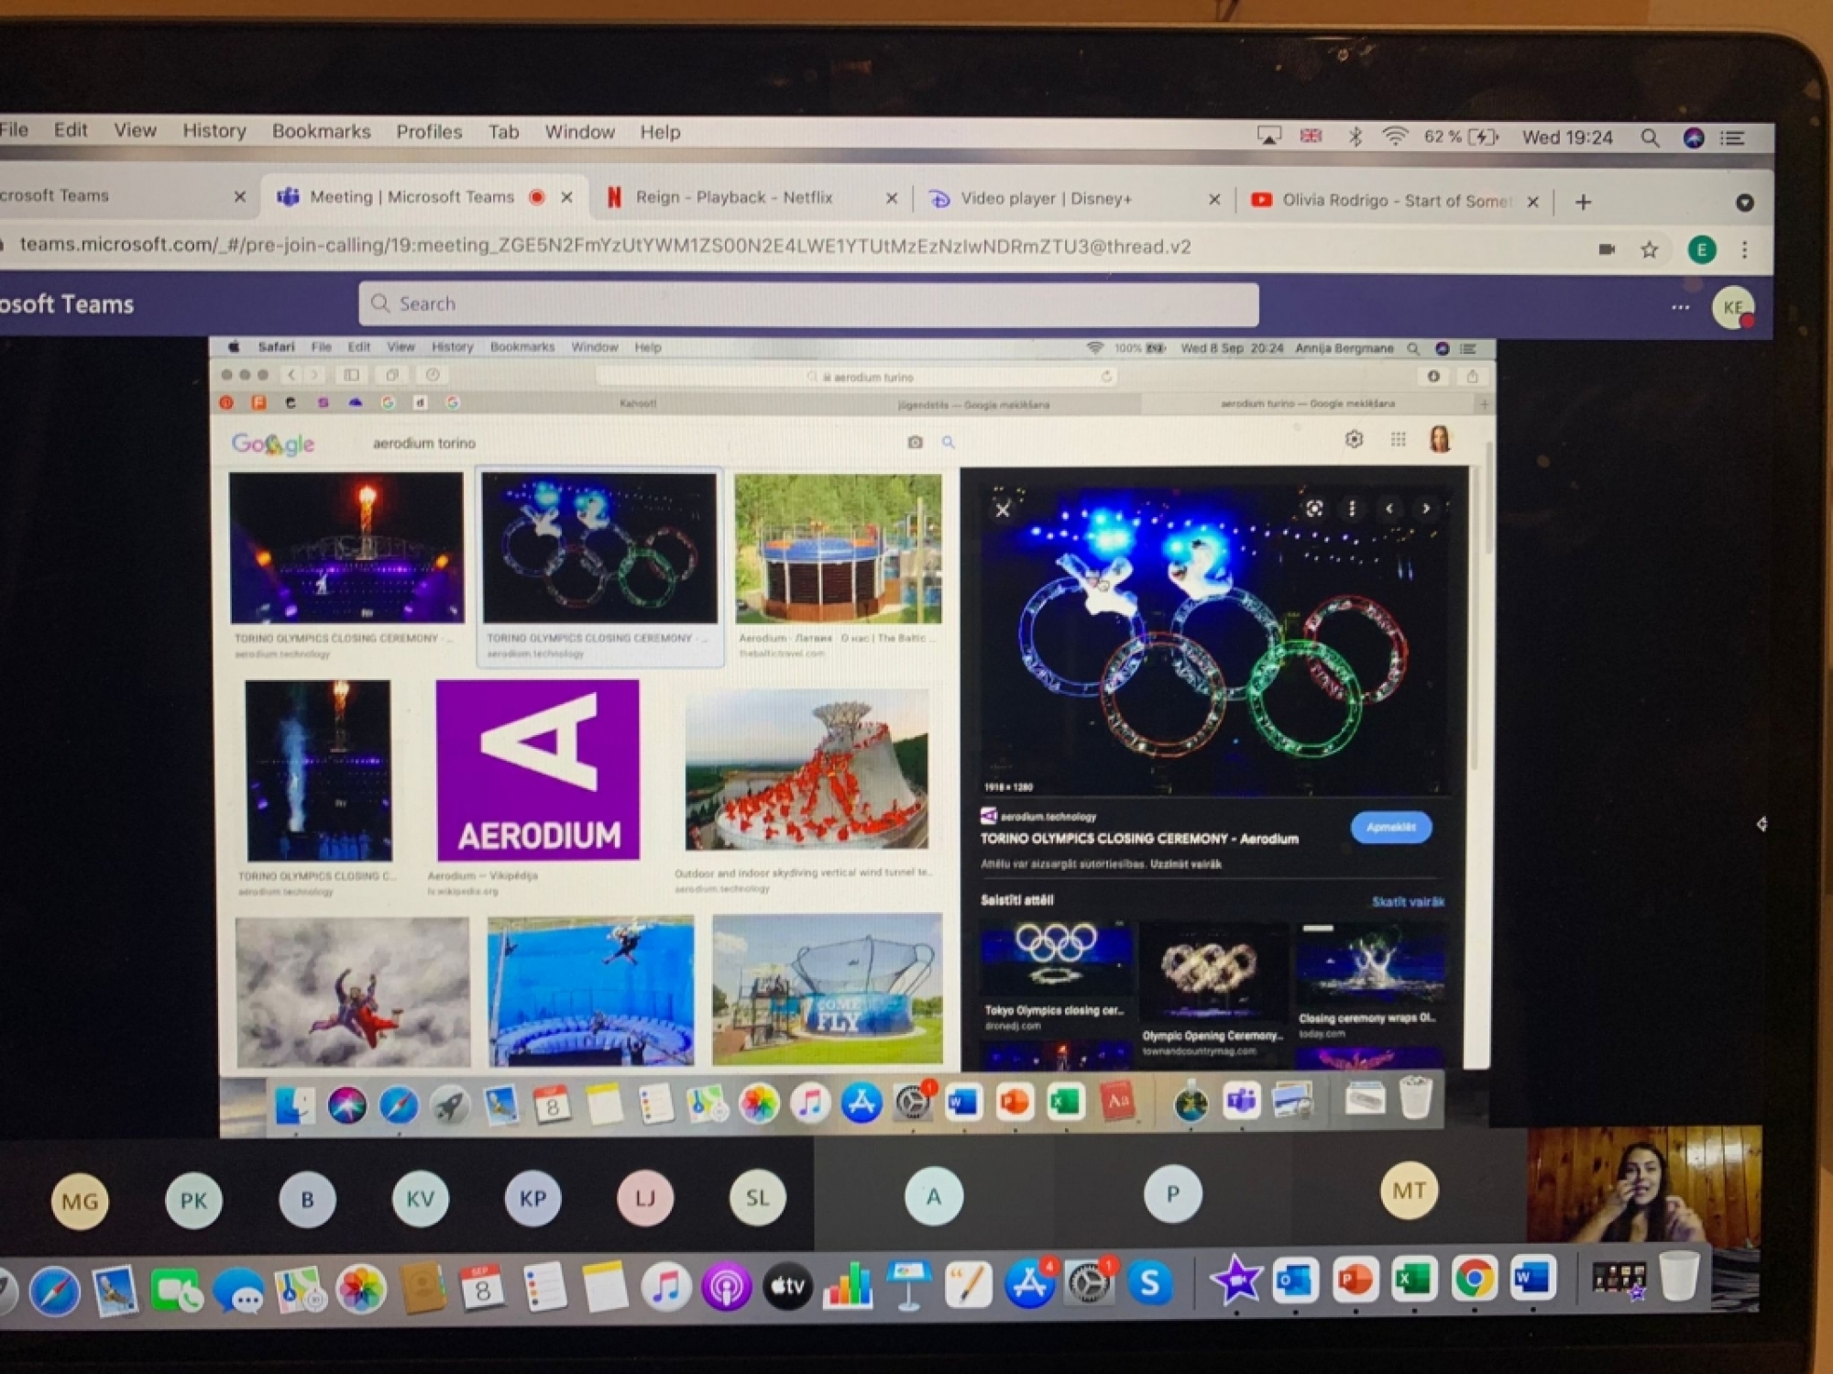The image size is (1833, 1374).
Task: Open input language flag menu
Action: pos(1312,136)
